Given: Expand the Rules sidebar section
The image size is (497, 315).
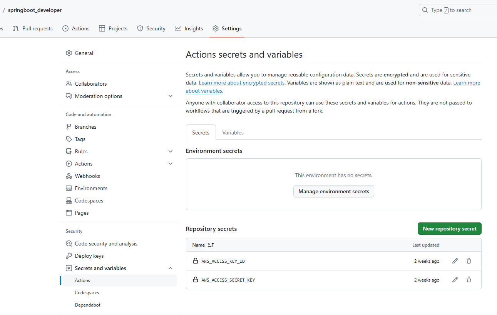Looking at the screenshot, I should pos(171,151).
